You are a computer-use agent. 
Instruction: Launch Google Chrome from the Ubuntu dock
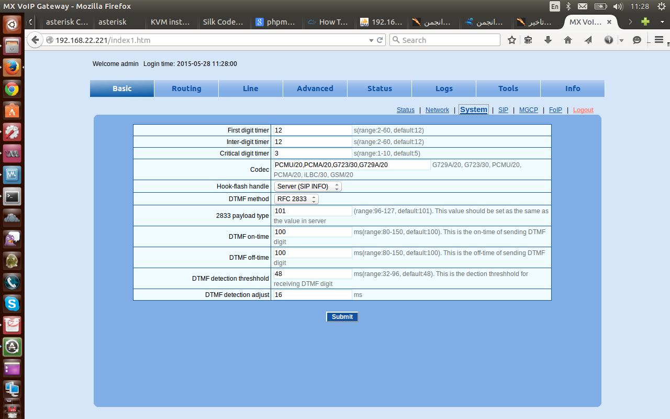tap(12, 89)
